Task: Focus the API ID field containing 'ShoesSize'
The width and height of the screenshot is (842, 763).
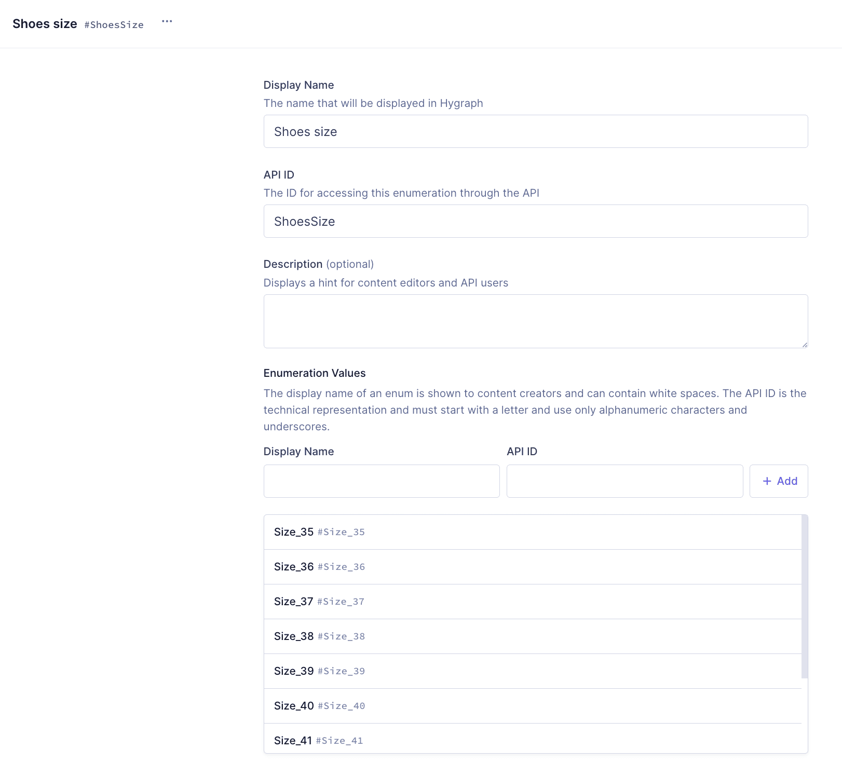Action: (535, 221)
